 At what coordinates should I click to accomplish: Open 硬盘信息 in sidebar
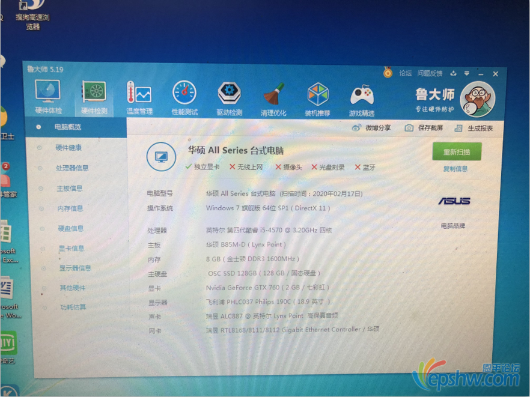[x=71, y=228]
